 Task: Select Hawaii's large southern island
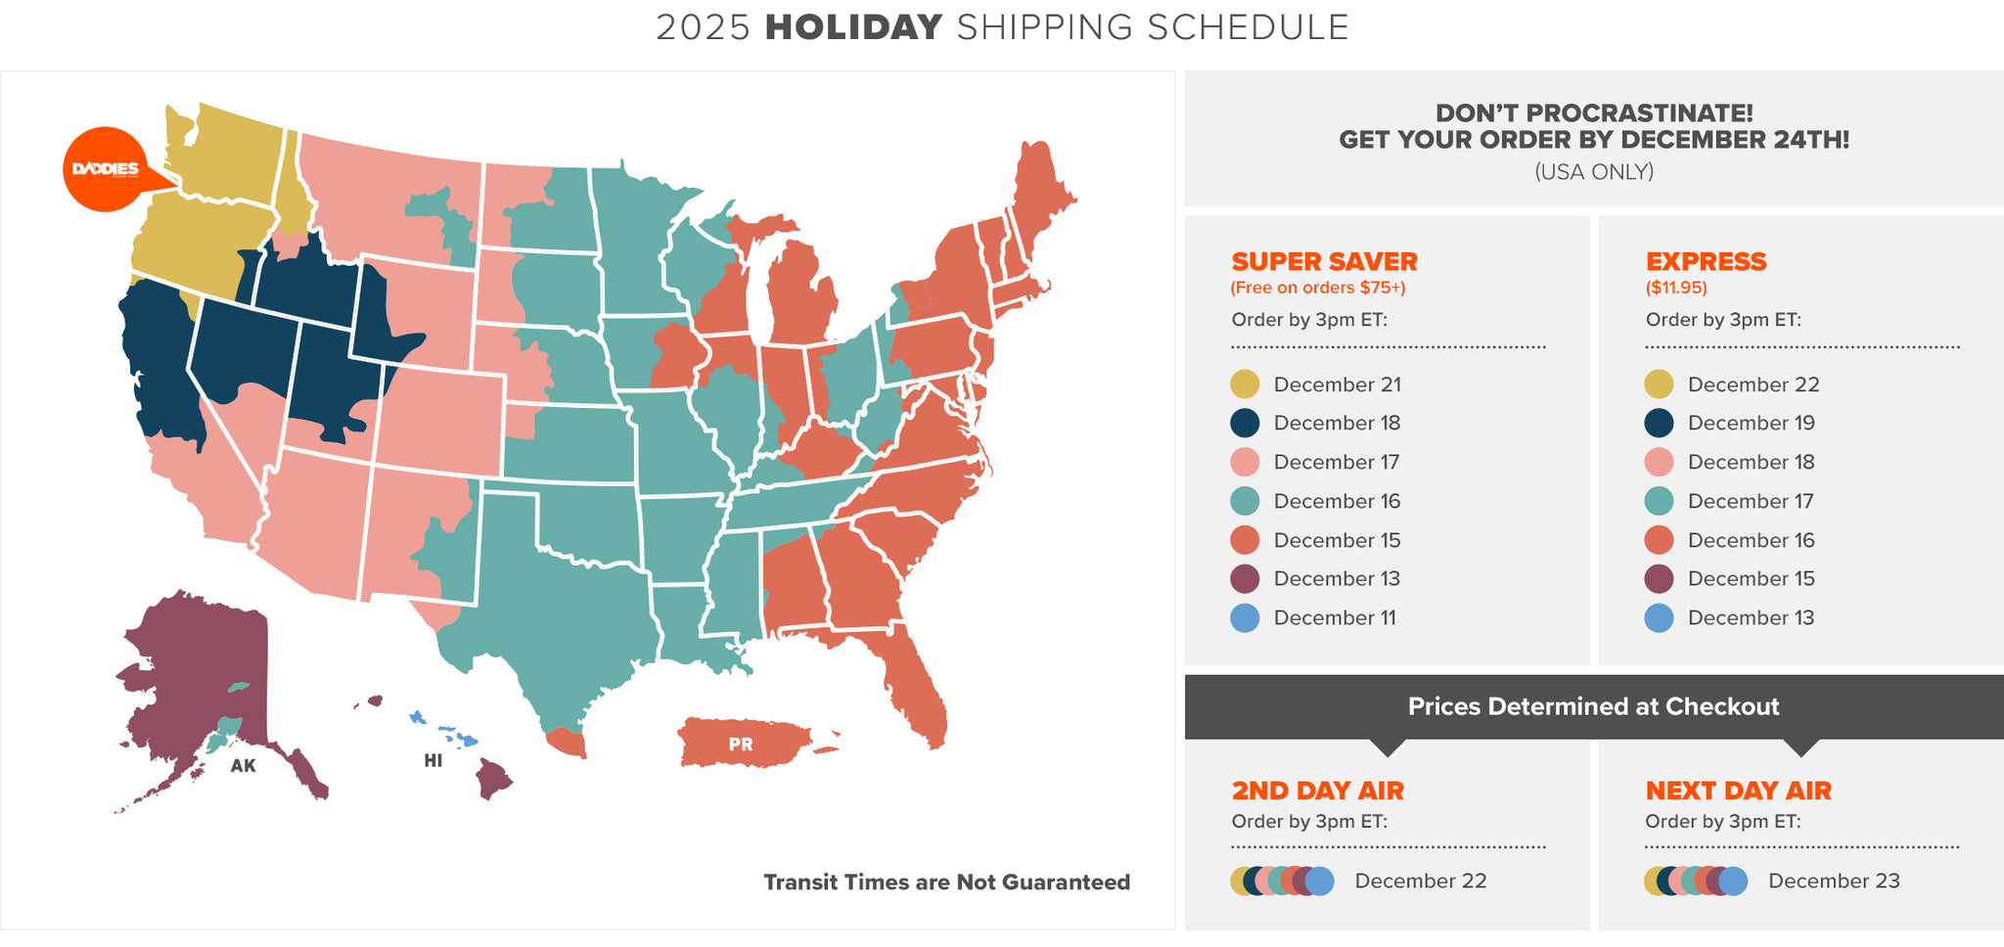tap(493, 779)
